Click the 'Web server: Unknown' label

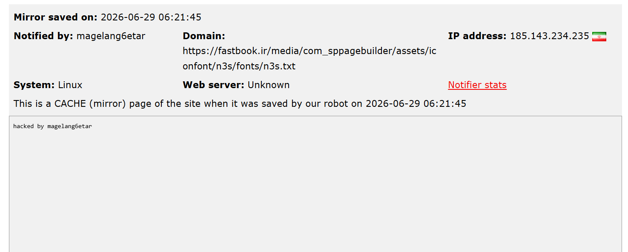tap(236, 85)
